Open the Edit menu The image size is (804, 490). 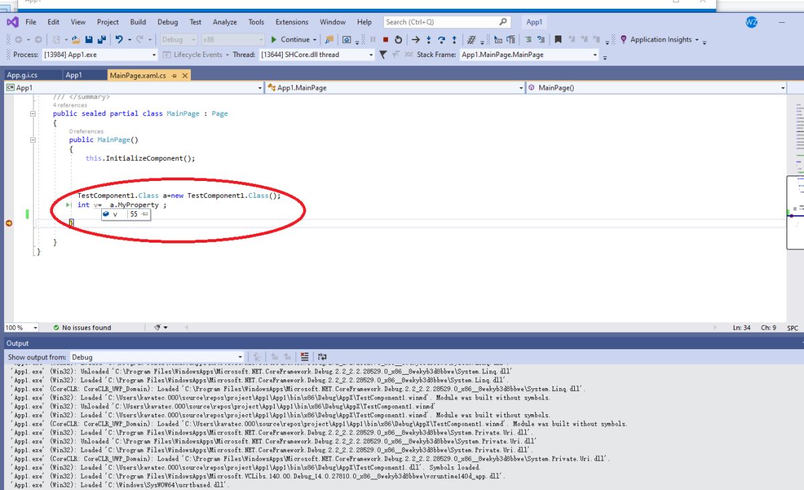pos(54,22)
